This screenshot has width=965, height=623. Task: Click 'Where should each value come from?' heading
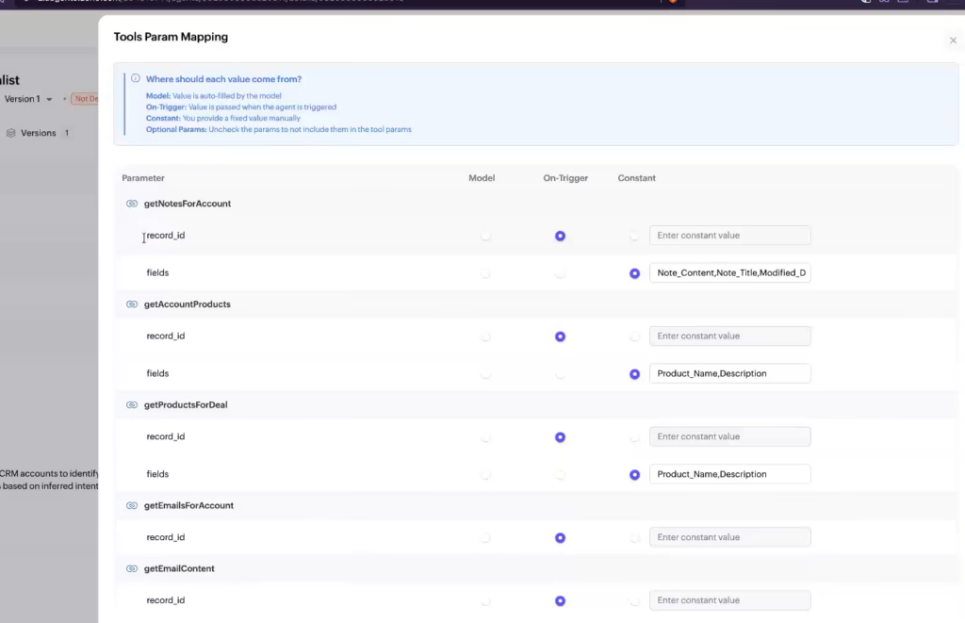point(223,79)
